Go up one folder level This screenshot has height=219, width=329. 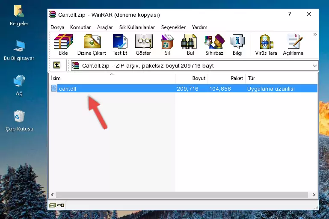tap(56, 65)
